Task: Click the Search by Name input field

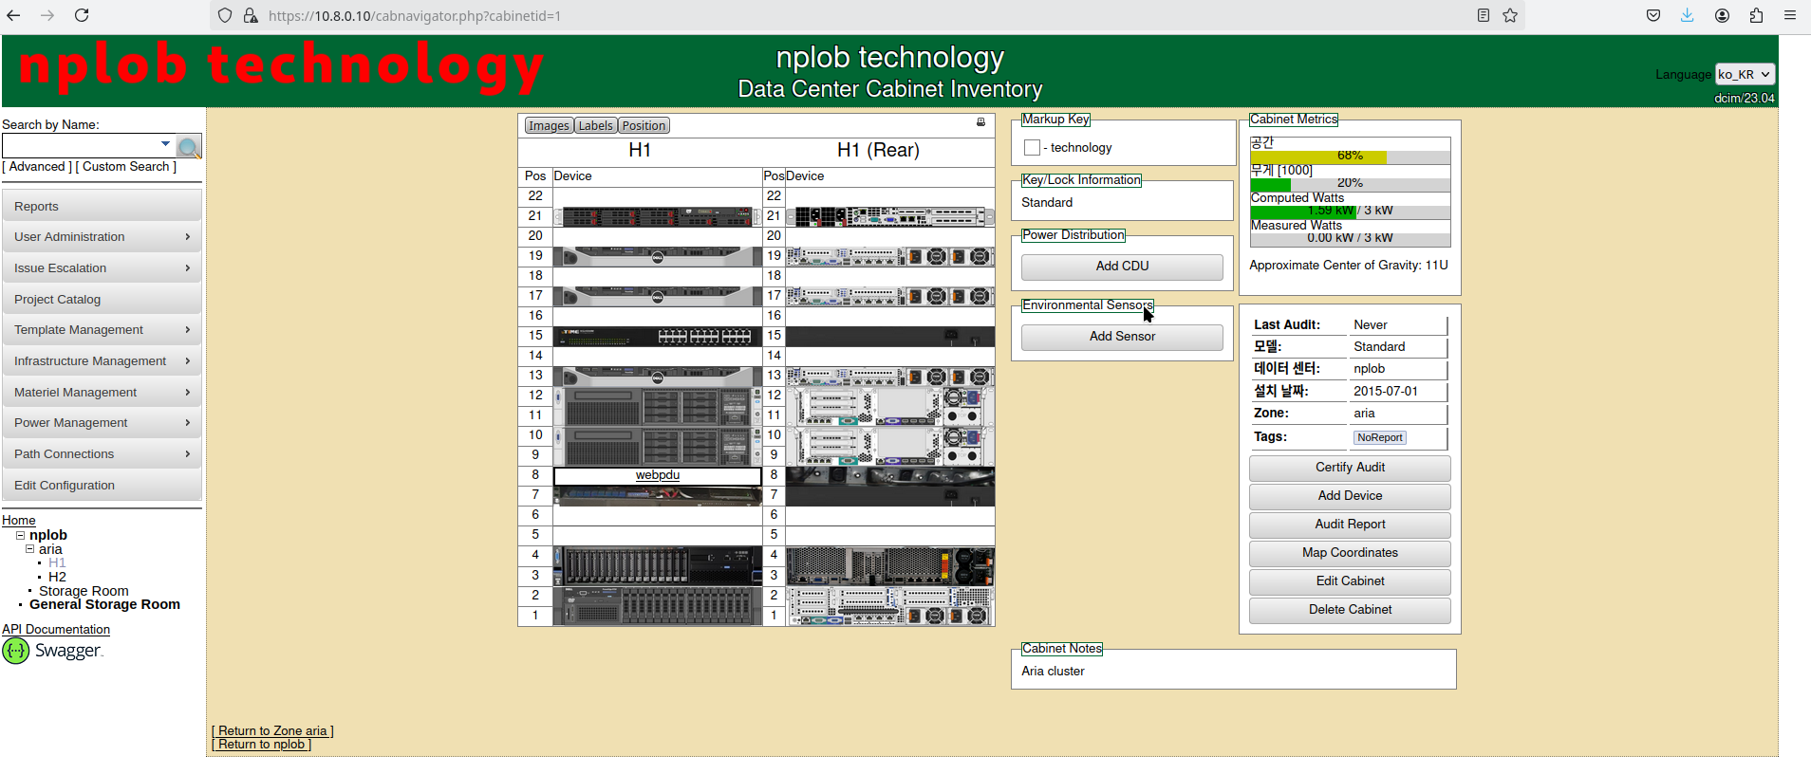Action: point(80,145)
